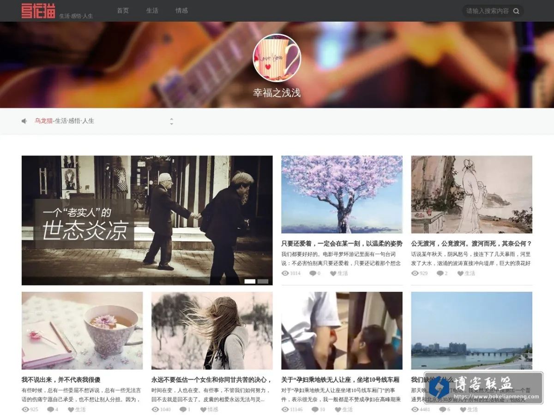Open teacup and notebook thumbnail
The image size is (554, 415).
(82, 331)
